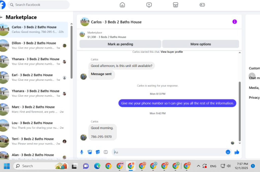
Task: Click the Search Facebook field
Action: tap(39, 5)
